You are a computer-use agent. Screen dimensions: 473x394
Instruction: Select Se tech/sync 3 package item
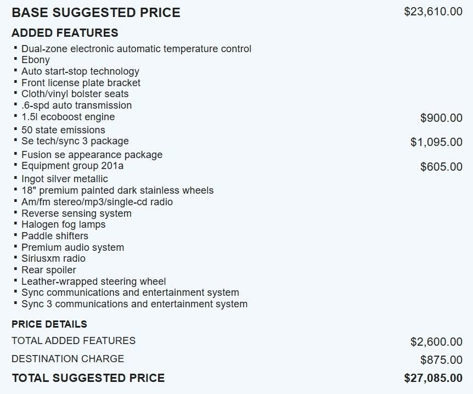point(75,141)
